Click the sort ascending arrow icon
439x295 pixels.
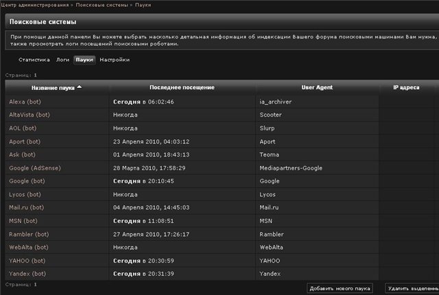tap(80, 86)
